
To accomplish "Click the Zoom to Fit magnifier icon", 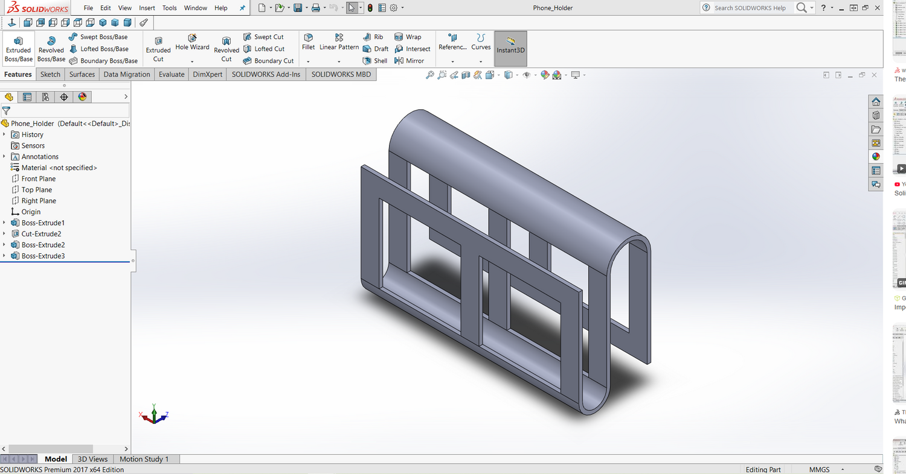I will (x=430, y=75).
